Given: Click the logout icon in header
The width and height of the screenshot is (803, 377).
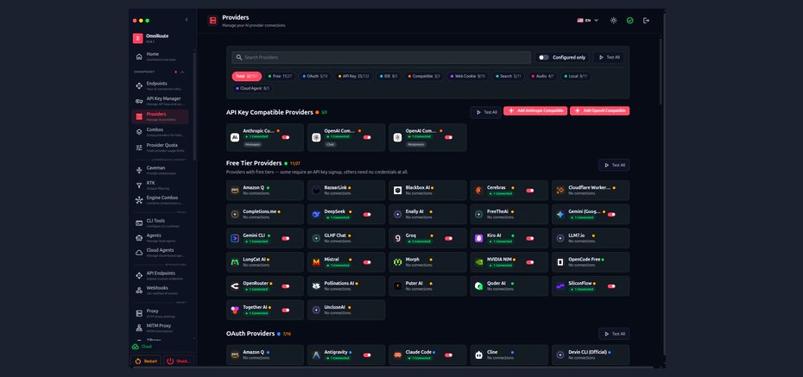Looking at the screenshot, I should coord(647,21).
